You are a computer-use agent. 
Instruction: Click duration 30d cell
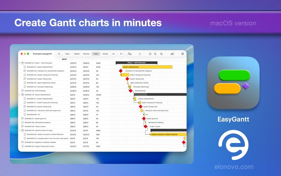tap(98, 134)
